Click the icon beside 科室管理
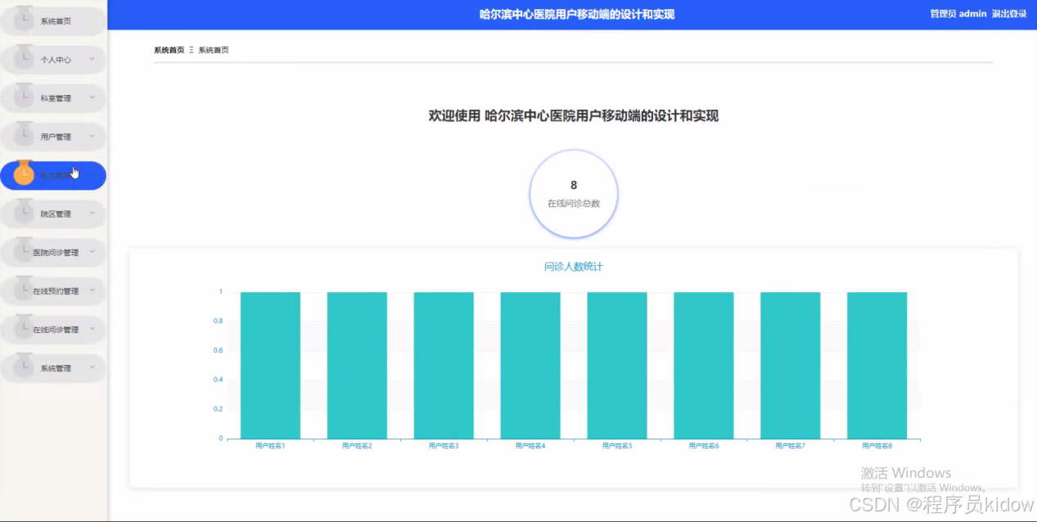The height and width of the screenshot is (522, 1037). click(25, 97)
